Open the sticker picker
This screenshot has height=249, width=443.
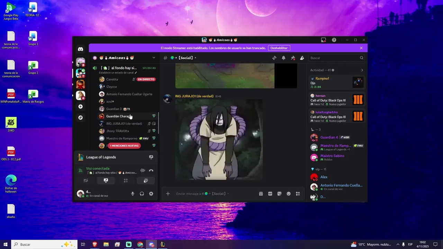tap(279, 194)
